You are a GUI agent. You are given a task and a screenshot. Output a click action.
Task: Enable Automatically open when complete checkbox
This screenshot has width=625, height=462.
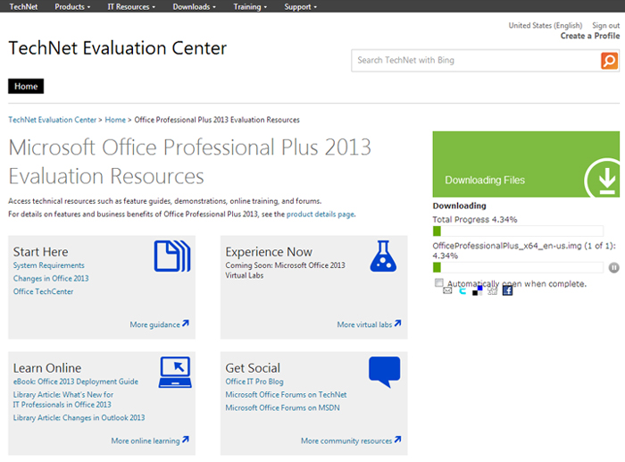point(439,283)
